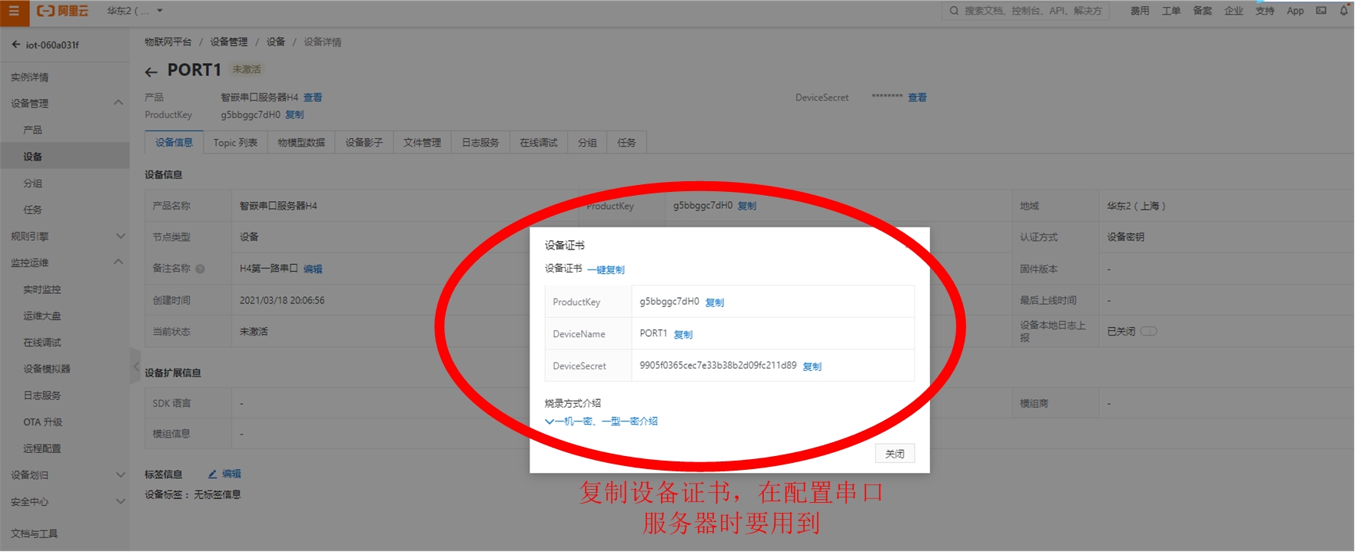The image size is (1355, 552).
Task: Click the pencil edit icon for 标签信息
Action: (212, 474)
